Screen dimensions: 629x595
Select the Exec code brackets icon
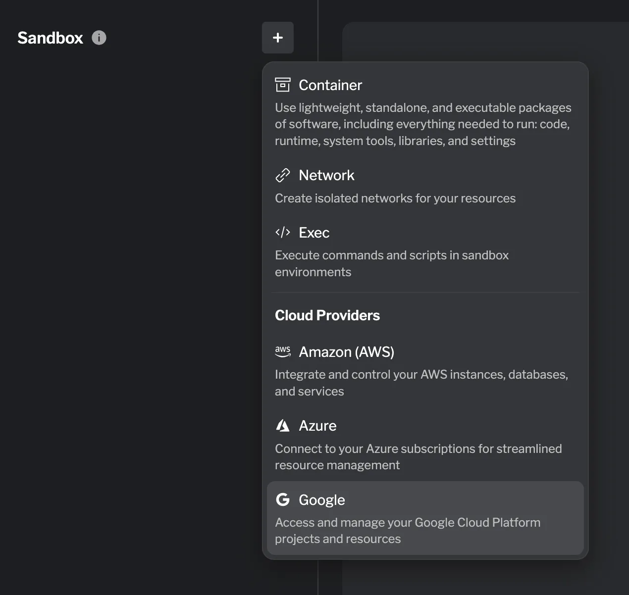pos(283,232)
